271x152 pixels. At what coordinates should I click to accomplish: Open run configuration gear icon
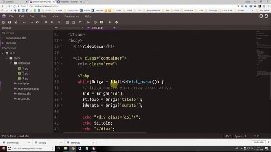(116, 22)
